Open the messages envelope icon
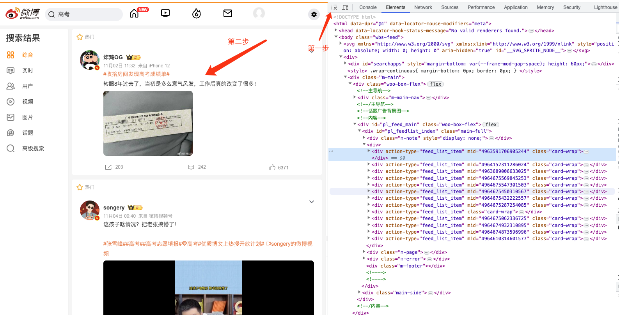619x315 pixels. [228, 13]
